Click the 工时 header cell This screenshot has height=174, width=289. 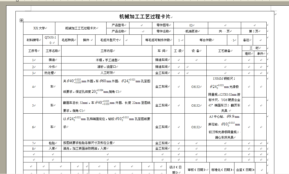254,48
